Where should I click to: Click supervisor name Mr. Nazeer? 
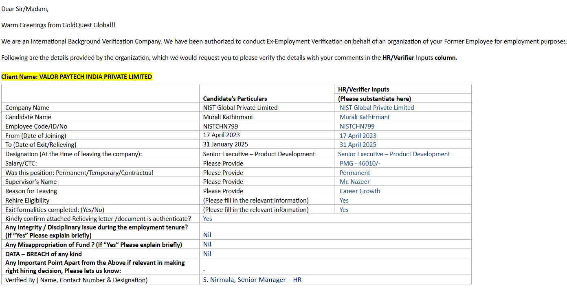pos(354,182)
